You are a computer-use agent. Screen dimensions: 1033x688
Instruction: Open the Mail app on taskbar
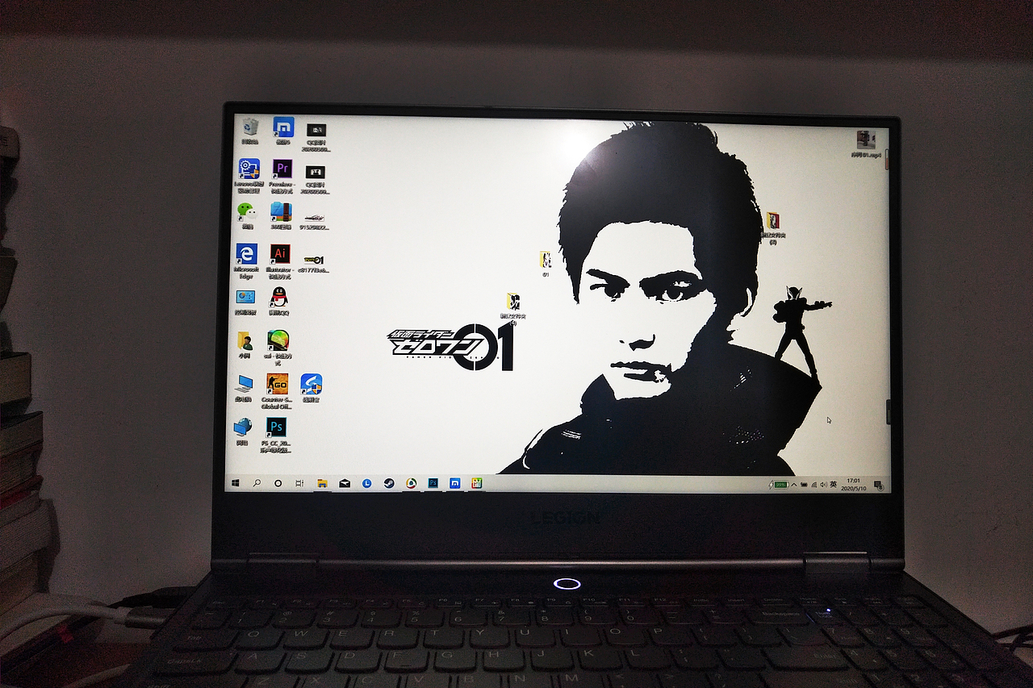point(345,483)
